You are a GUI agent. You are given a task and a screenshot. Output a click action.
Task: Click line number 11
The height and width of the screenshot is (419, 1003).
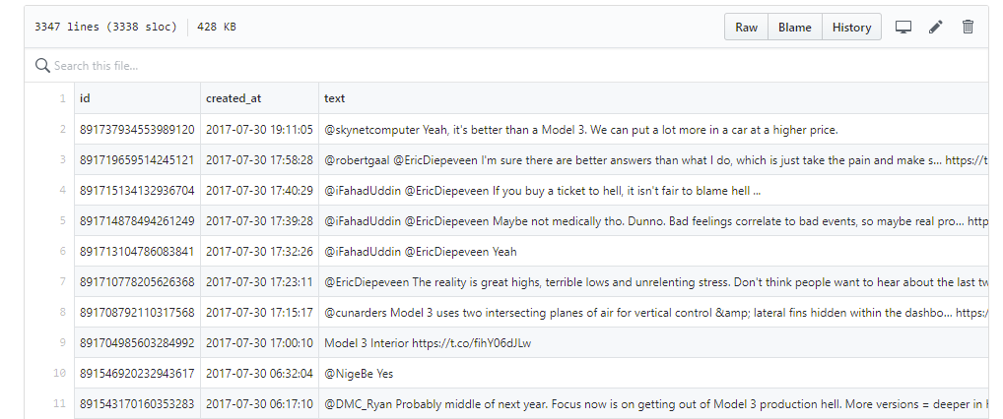click(59, 404)
